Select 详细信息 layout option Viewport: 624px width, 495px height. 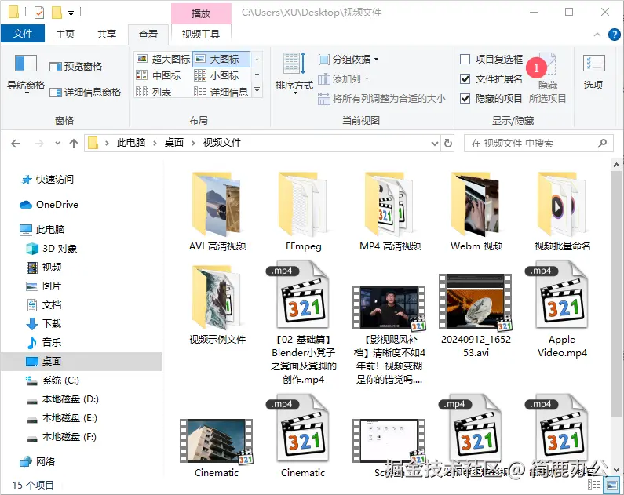pyautogui.click(x=221, y=93)
